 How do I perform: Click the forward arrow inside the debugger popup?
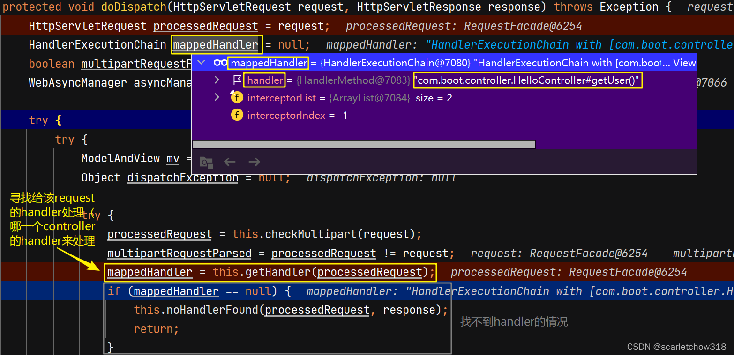(254, 161)
